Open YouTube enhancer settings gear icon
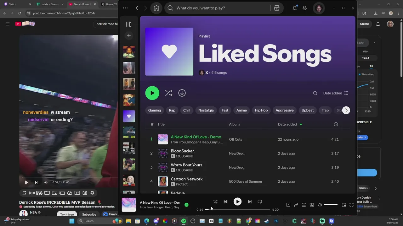The width and height of the screenshot is (403, 226). (92, 193)
